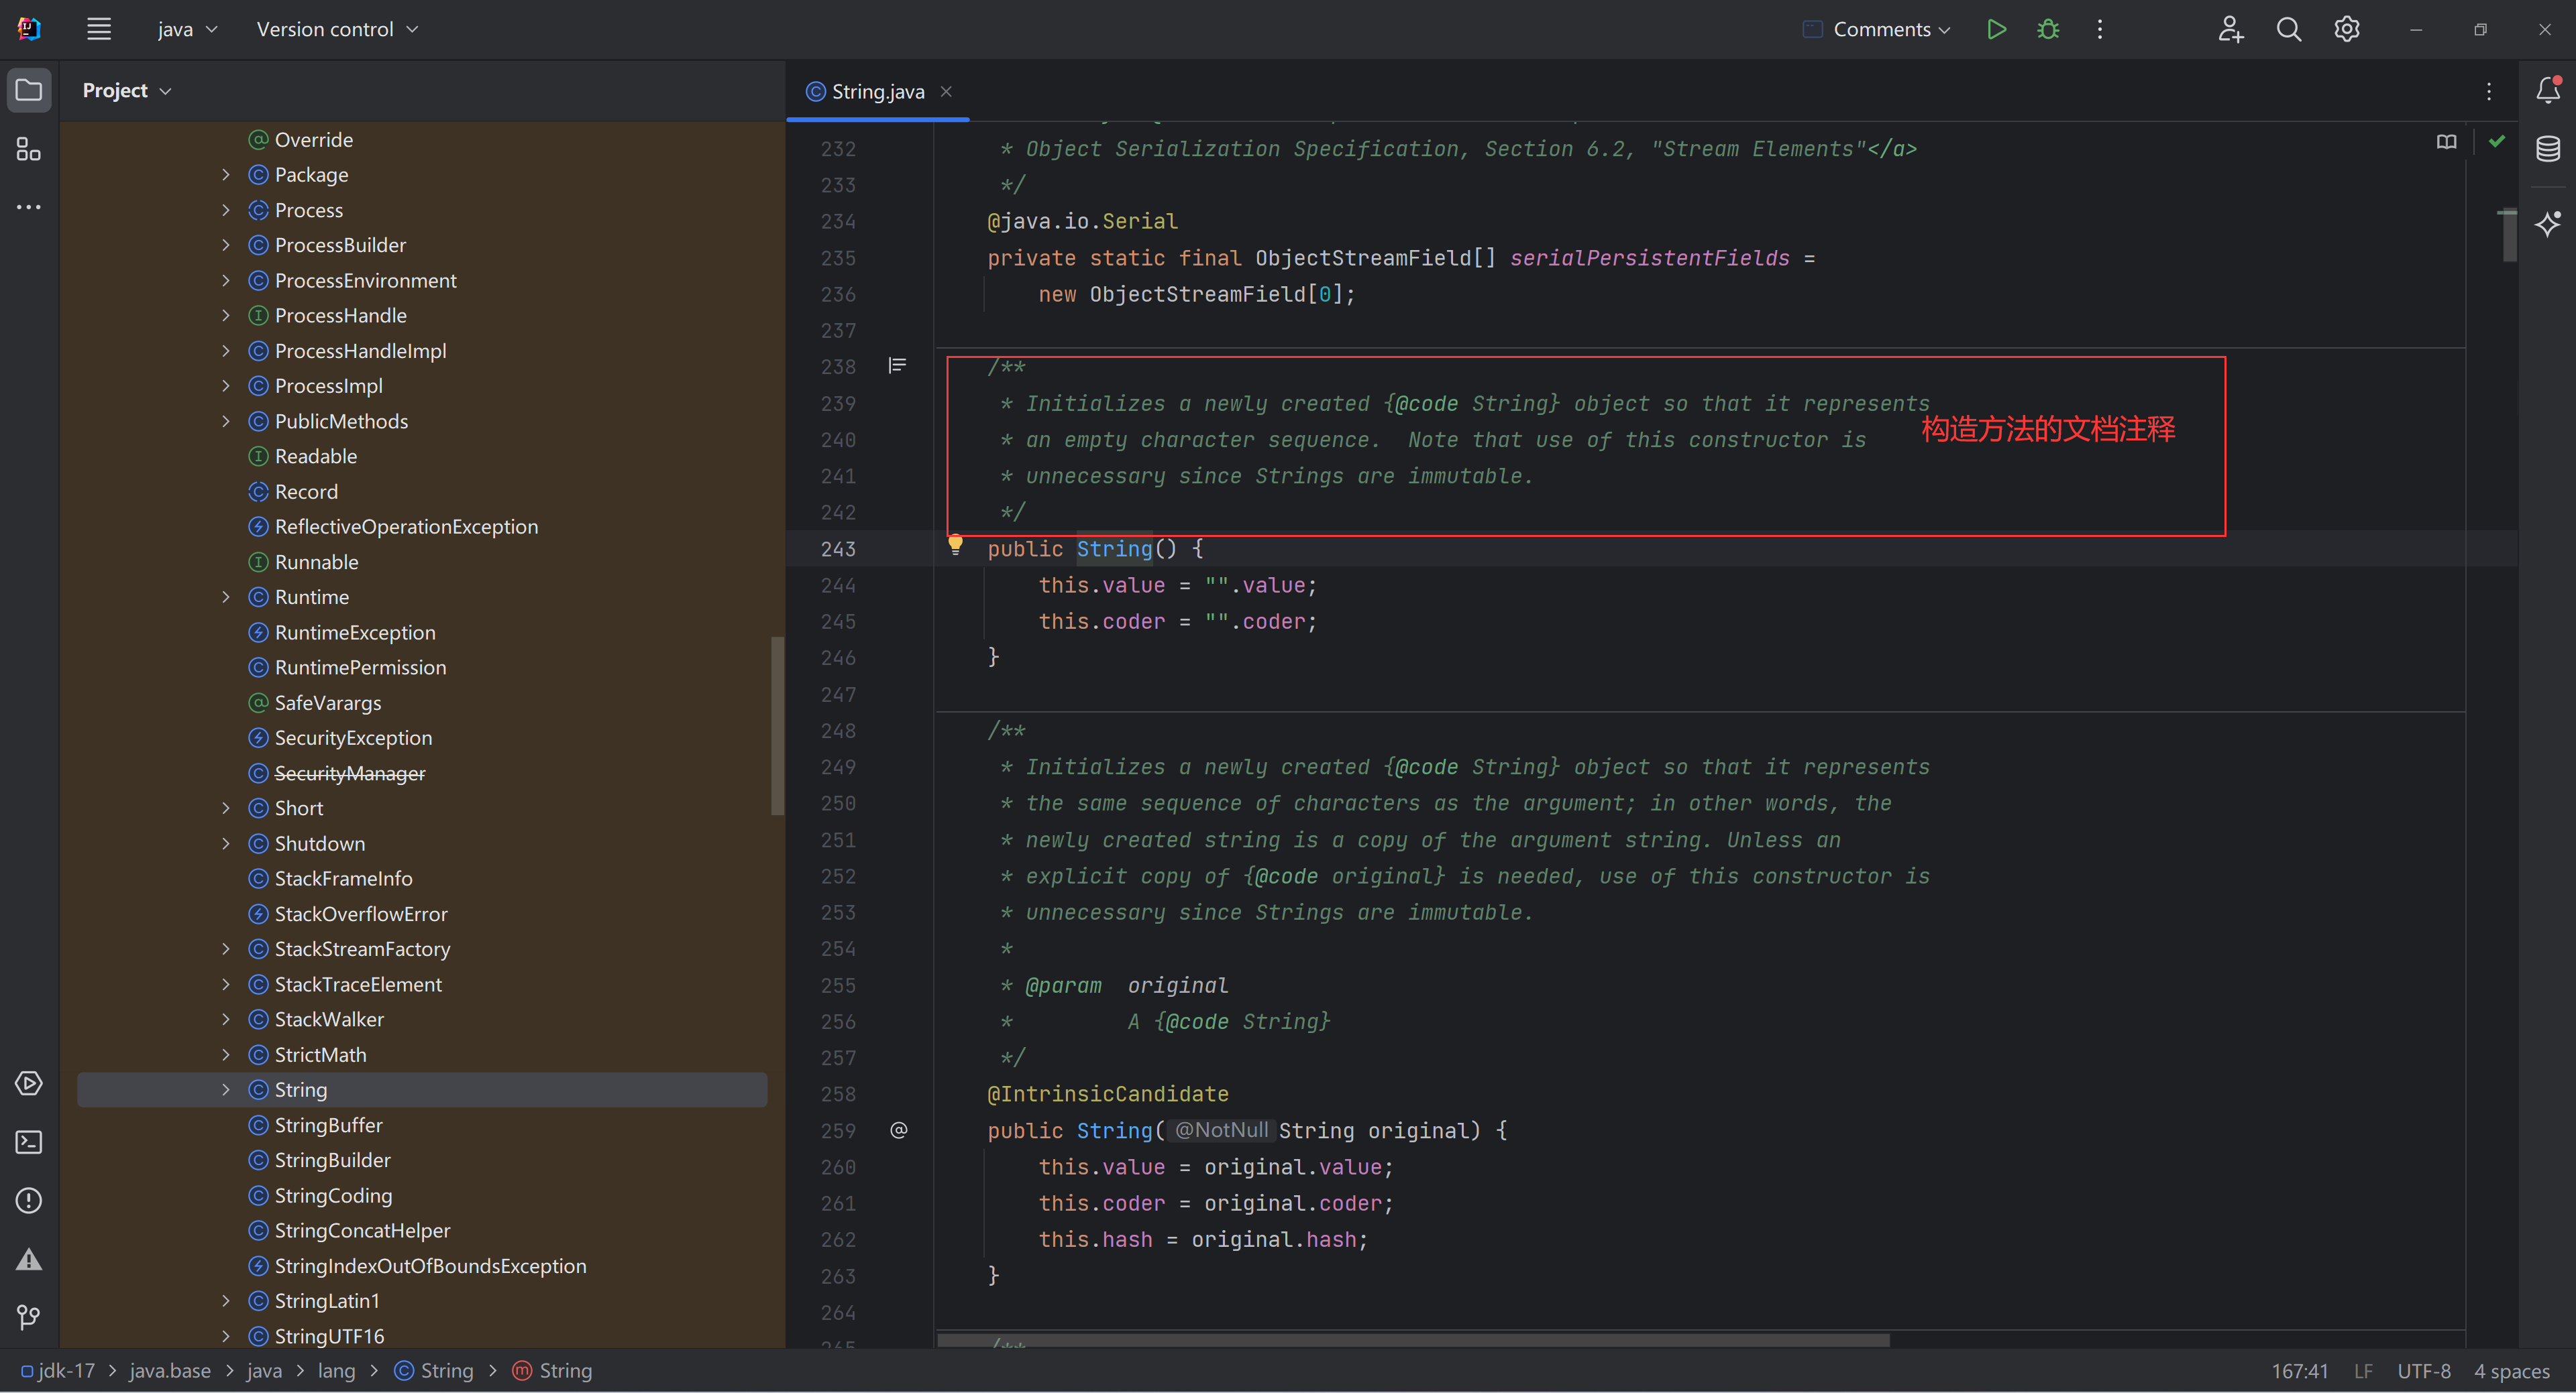This screenshot has height=1393, width=2576.
Task: Click lang in the breadcrumb bar
Action: click(337, 1370)
